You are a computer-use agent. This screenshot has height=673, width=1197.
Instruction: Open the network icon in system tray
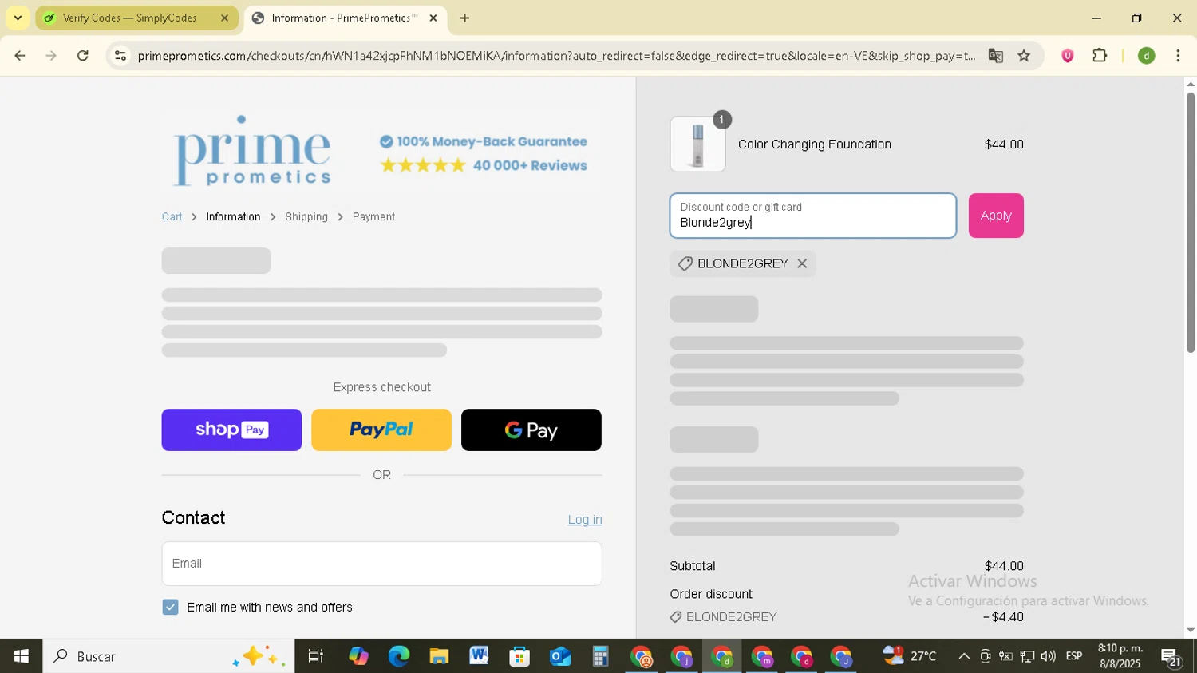(x=1028, y=656)
